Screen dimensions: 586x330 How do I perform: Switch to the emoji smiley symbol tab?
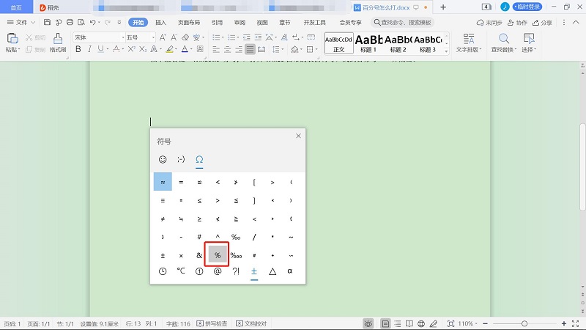pyautogui.click(x=163, y=159)
